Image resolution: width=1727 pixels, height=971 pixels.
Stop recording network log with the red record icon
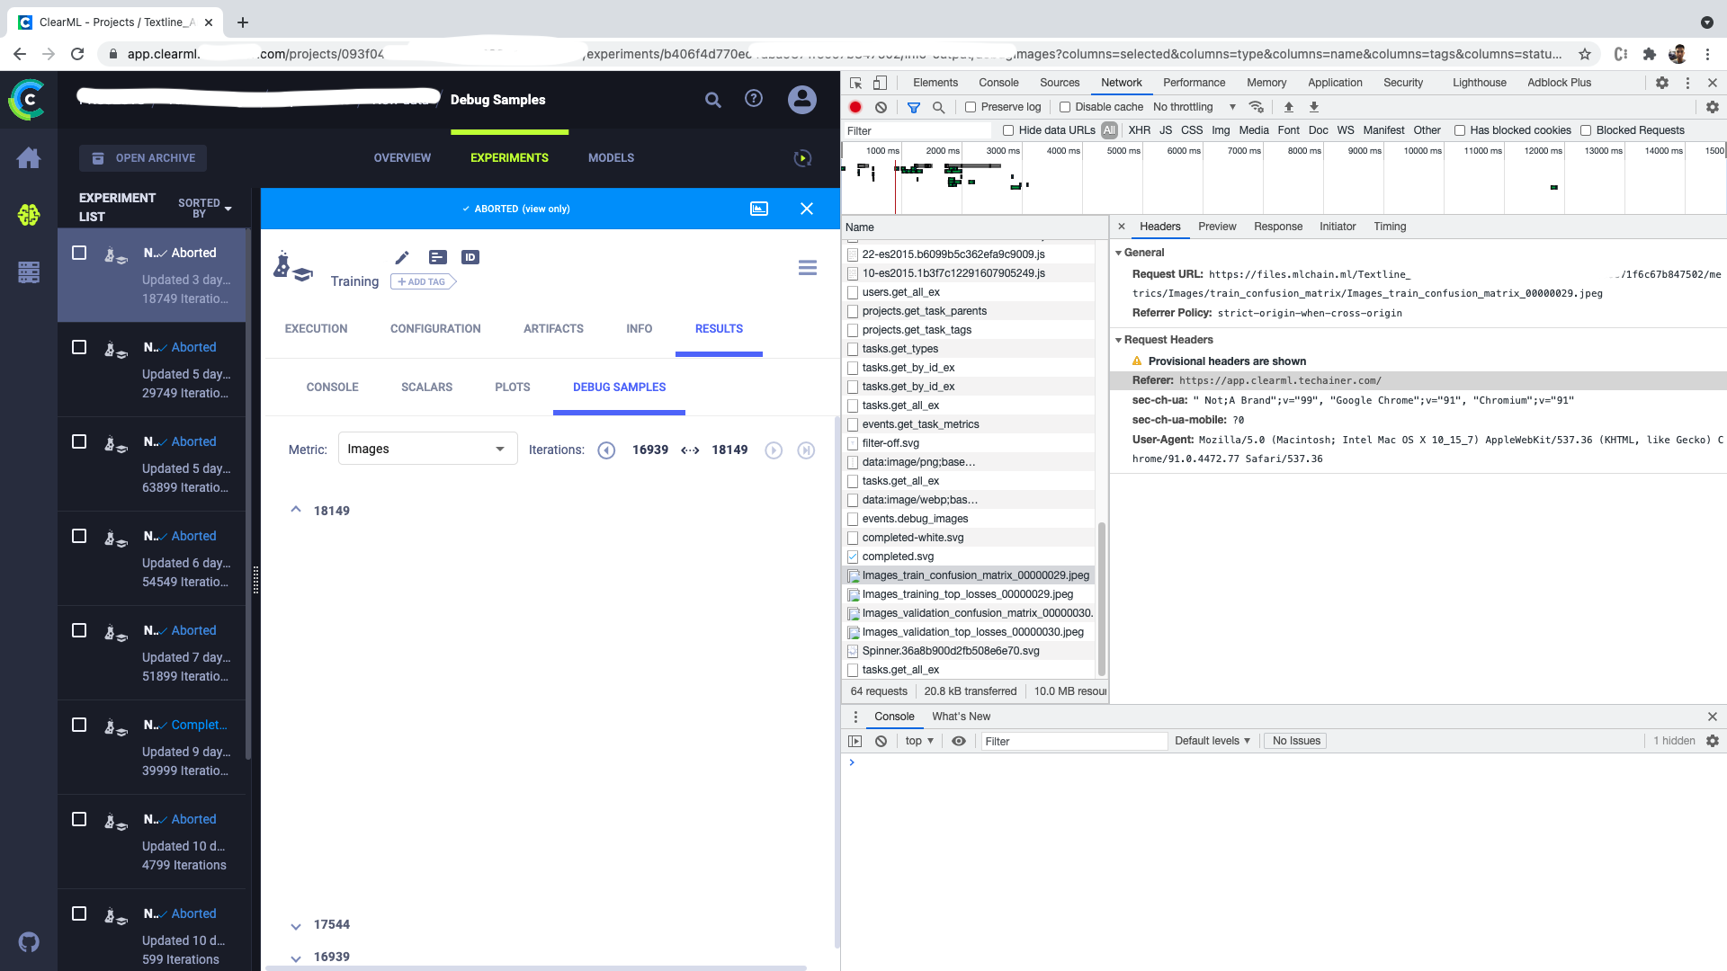855,107
